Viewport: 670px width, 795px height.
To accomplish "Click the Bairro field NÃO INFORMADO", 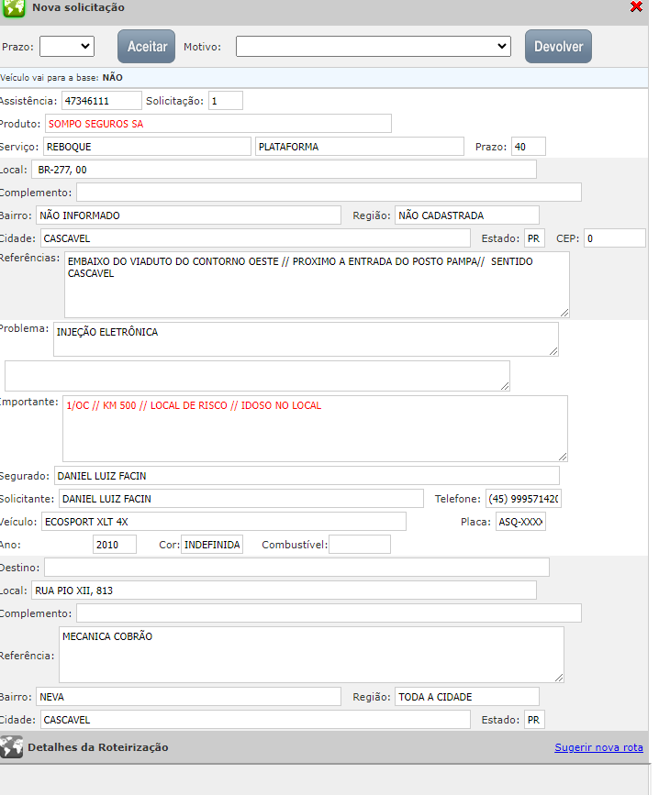I will click(x=188, y=215).
